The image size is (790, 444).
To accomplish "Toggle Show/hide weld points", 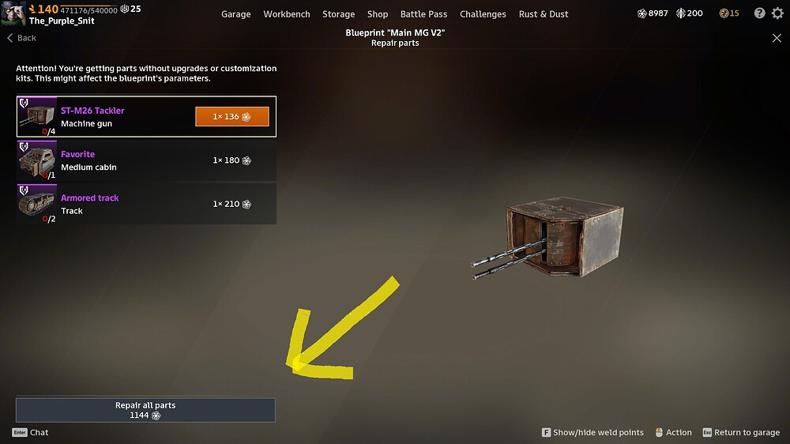I will click(592, 432).
